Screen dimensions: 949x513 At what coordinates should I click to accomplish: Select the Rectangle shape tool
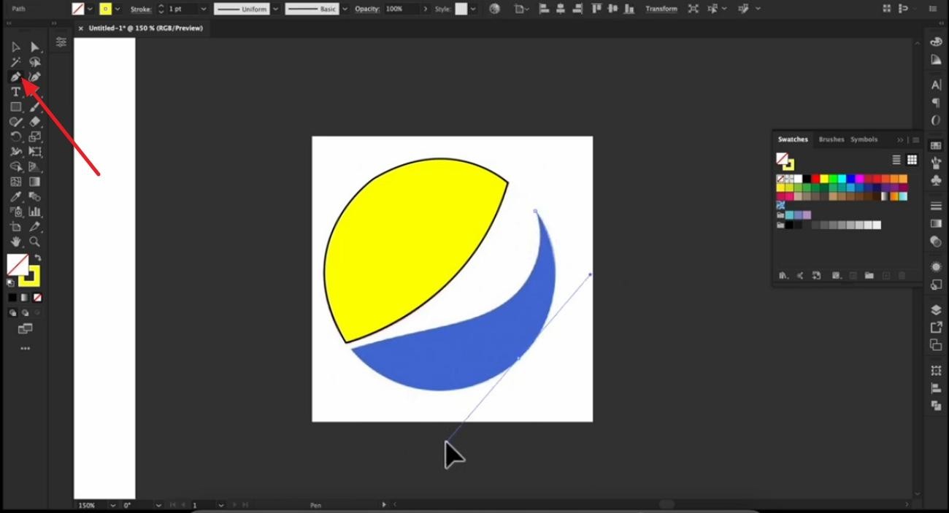point(15,107)
